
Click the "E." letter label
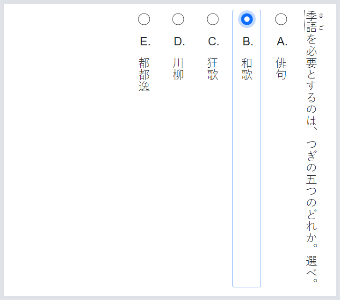[145, 42]
